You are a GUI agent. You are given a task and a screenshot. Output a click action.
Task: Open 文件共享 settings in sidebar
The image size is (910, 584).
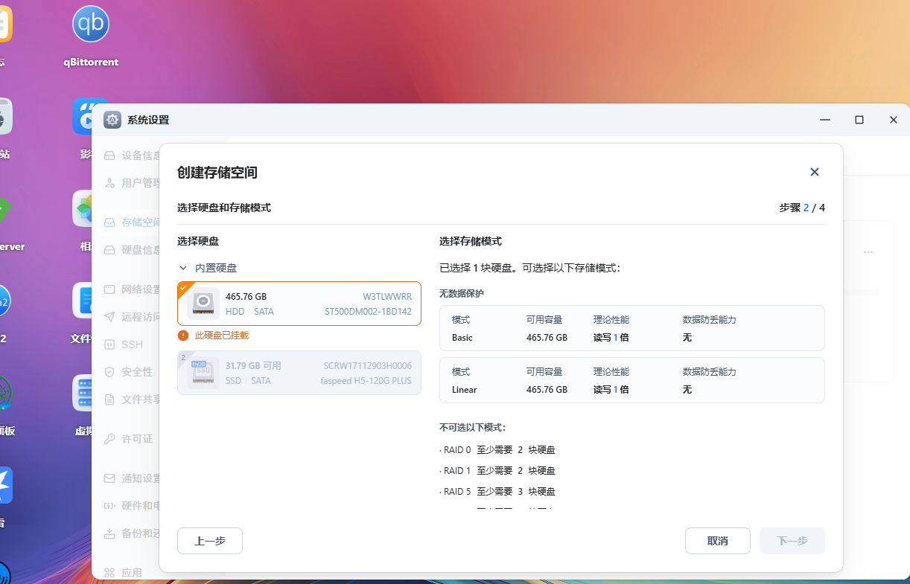click(x=134, y=399)
